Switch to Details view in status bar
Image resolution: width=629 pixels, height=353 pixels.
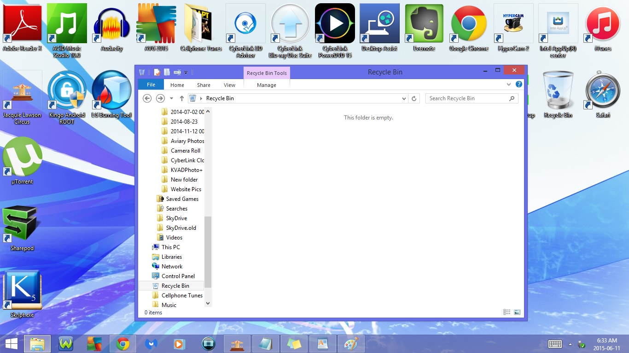tap(507, 312)
